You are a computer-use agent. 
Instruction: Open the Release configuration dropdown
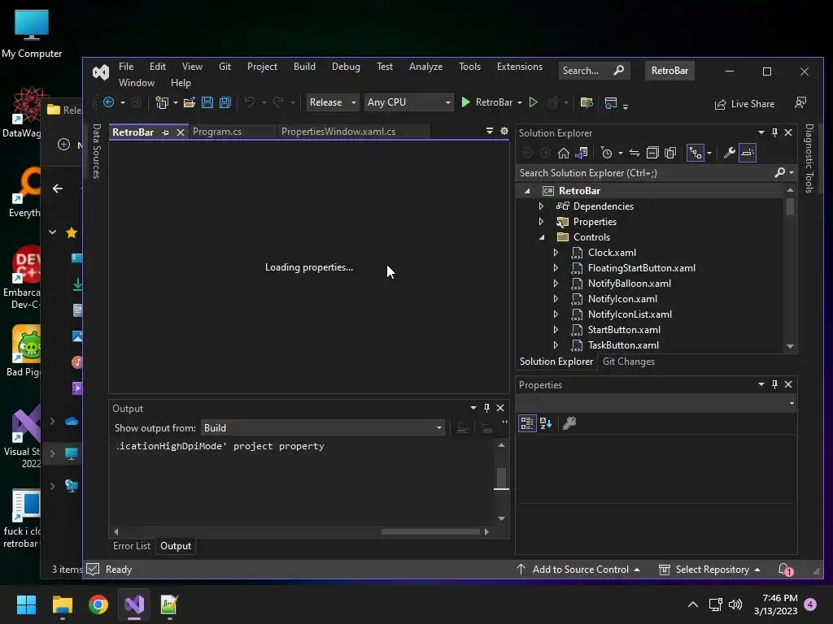point(333,102)
